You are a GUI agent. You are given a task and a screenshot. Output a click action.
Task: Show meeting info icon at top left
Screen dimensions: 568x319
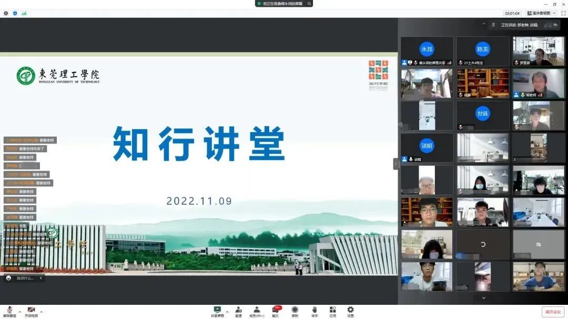[x=6, y=13]
